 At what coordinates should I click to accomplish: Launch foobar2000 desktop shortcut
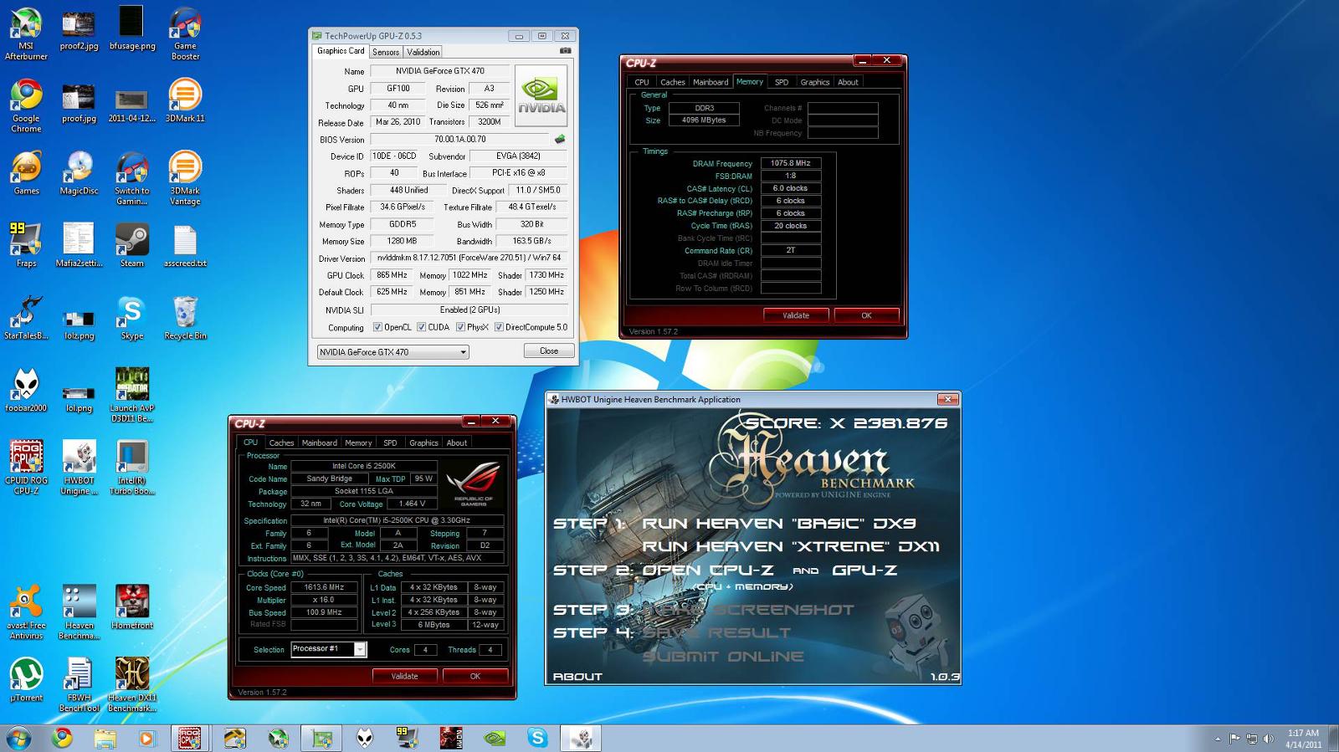(x=26, y=390)
